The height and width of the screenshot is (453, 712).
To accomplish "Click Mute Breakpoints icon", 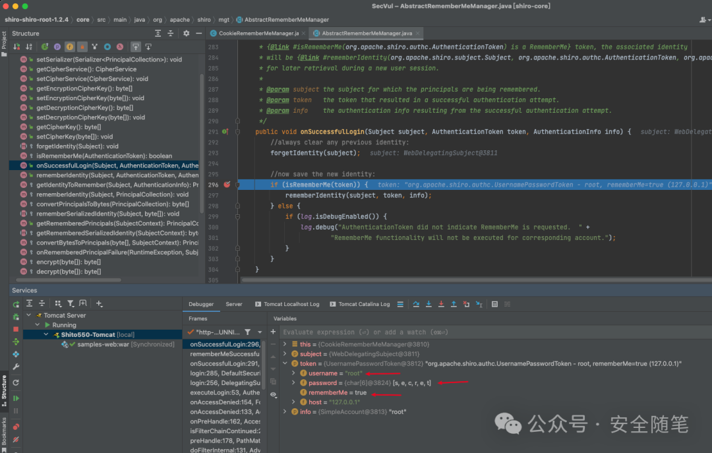I will click(16, 439).
